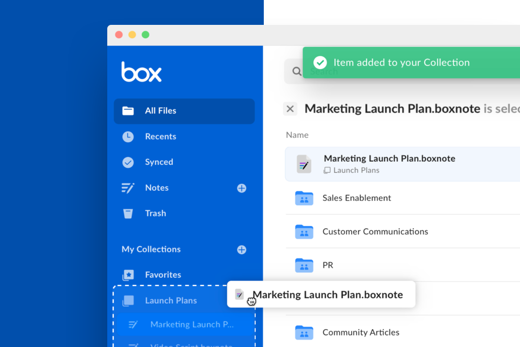Viewport: 520px width, 347px height.
Task: Add a collection using the plus icon
Action: pyautogui.click(x=242, y=249)
